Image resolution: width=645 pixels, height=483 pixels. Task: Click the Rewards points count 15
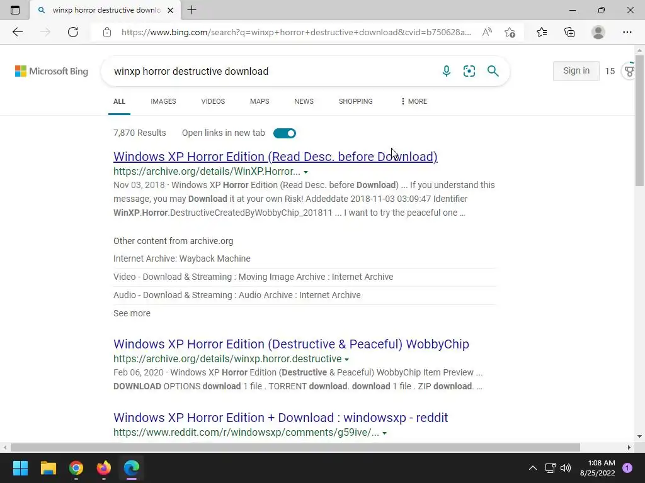pos(610,72)
